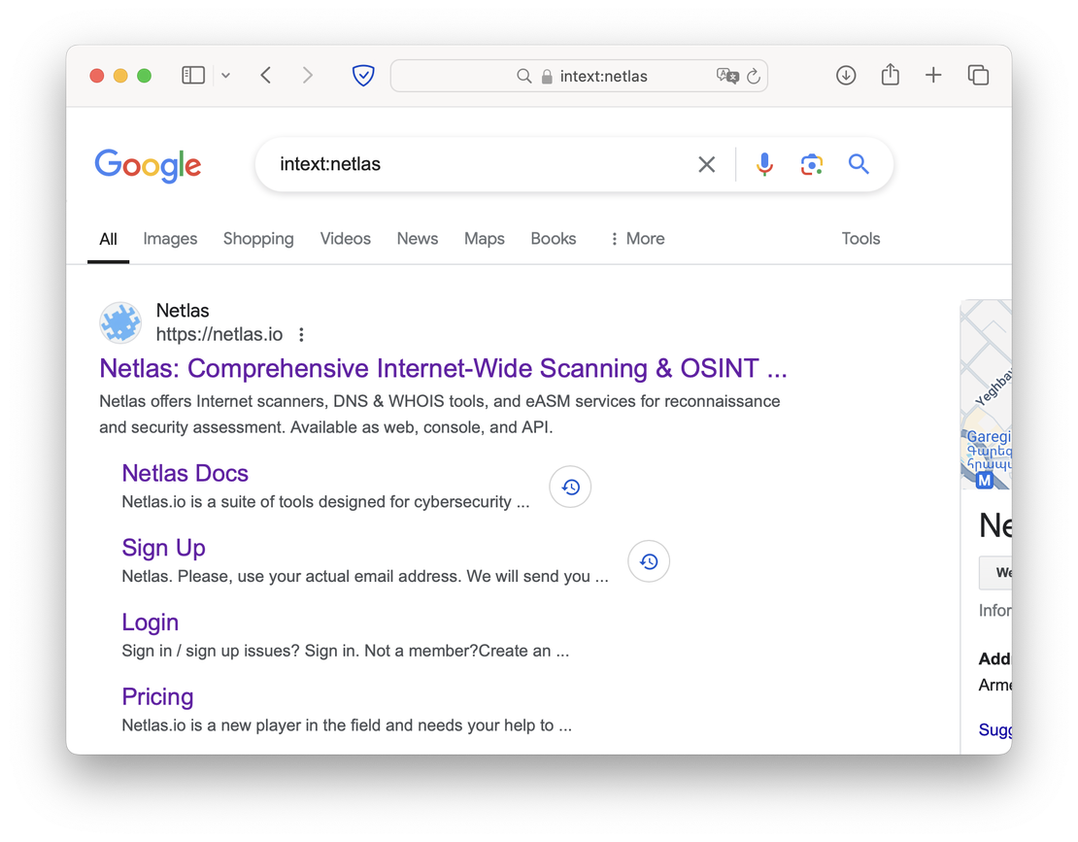Open the sidebar dropdown chevron
The width and height of the screenshot is (1078, 842).
225,76
